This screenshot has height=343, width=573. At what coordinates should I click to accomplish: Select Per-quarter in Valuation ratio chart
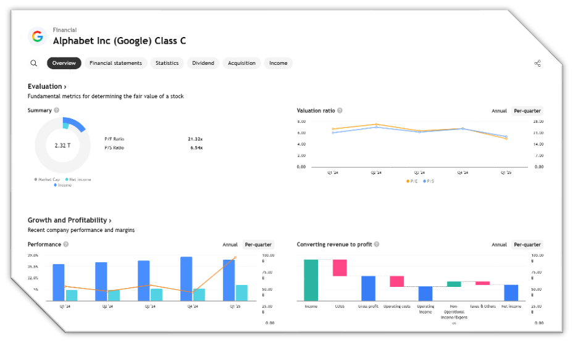(527, 110)
